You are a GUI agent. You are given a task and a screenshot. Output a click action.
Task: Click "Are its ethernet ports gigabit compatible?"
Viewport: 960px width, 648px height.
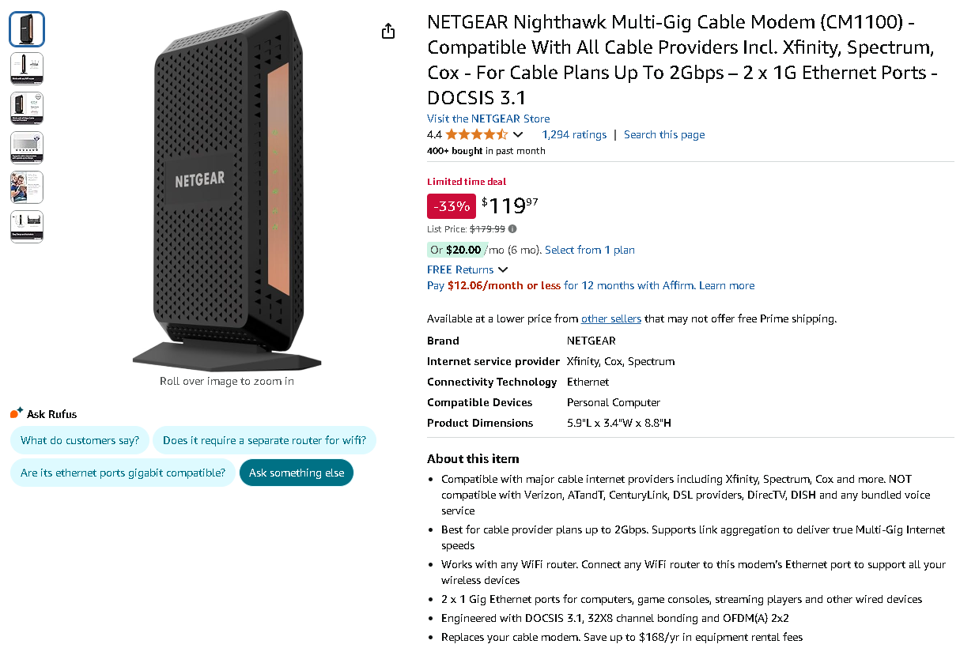[x=122, y=471]
